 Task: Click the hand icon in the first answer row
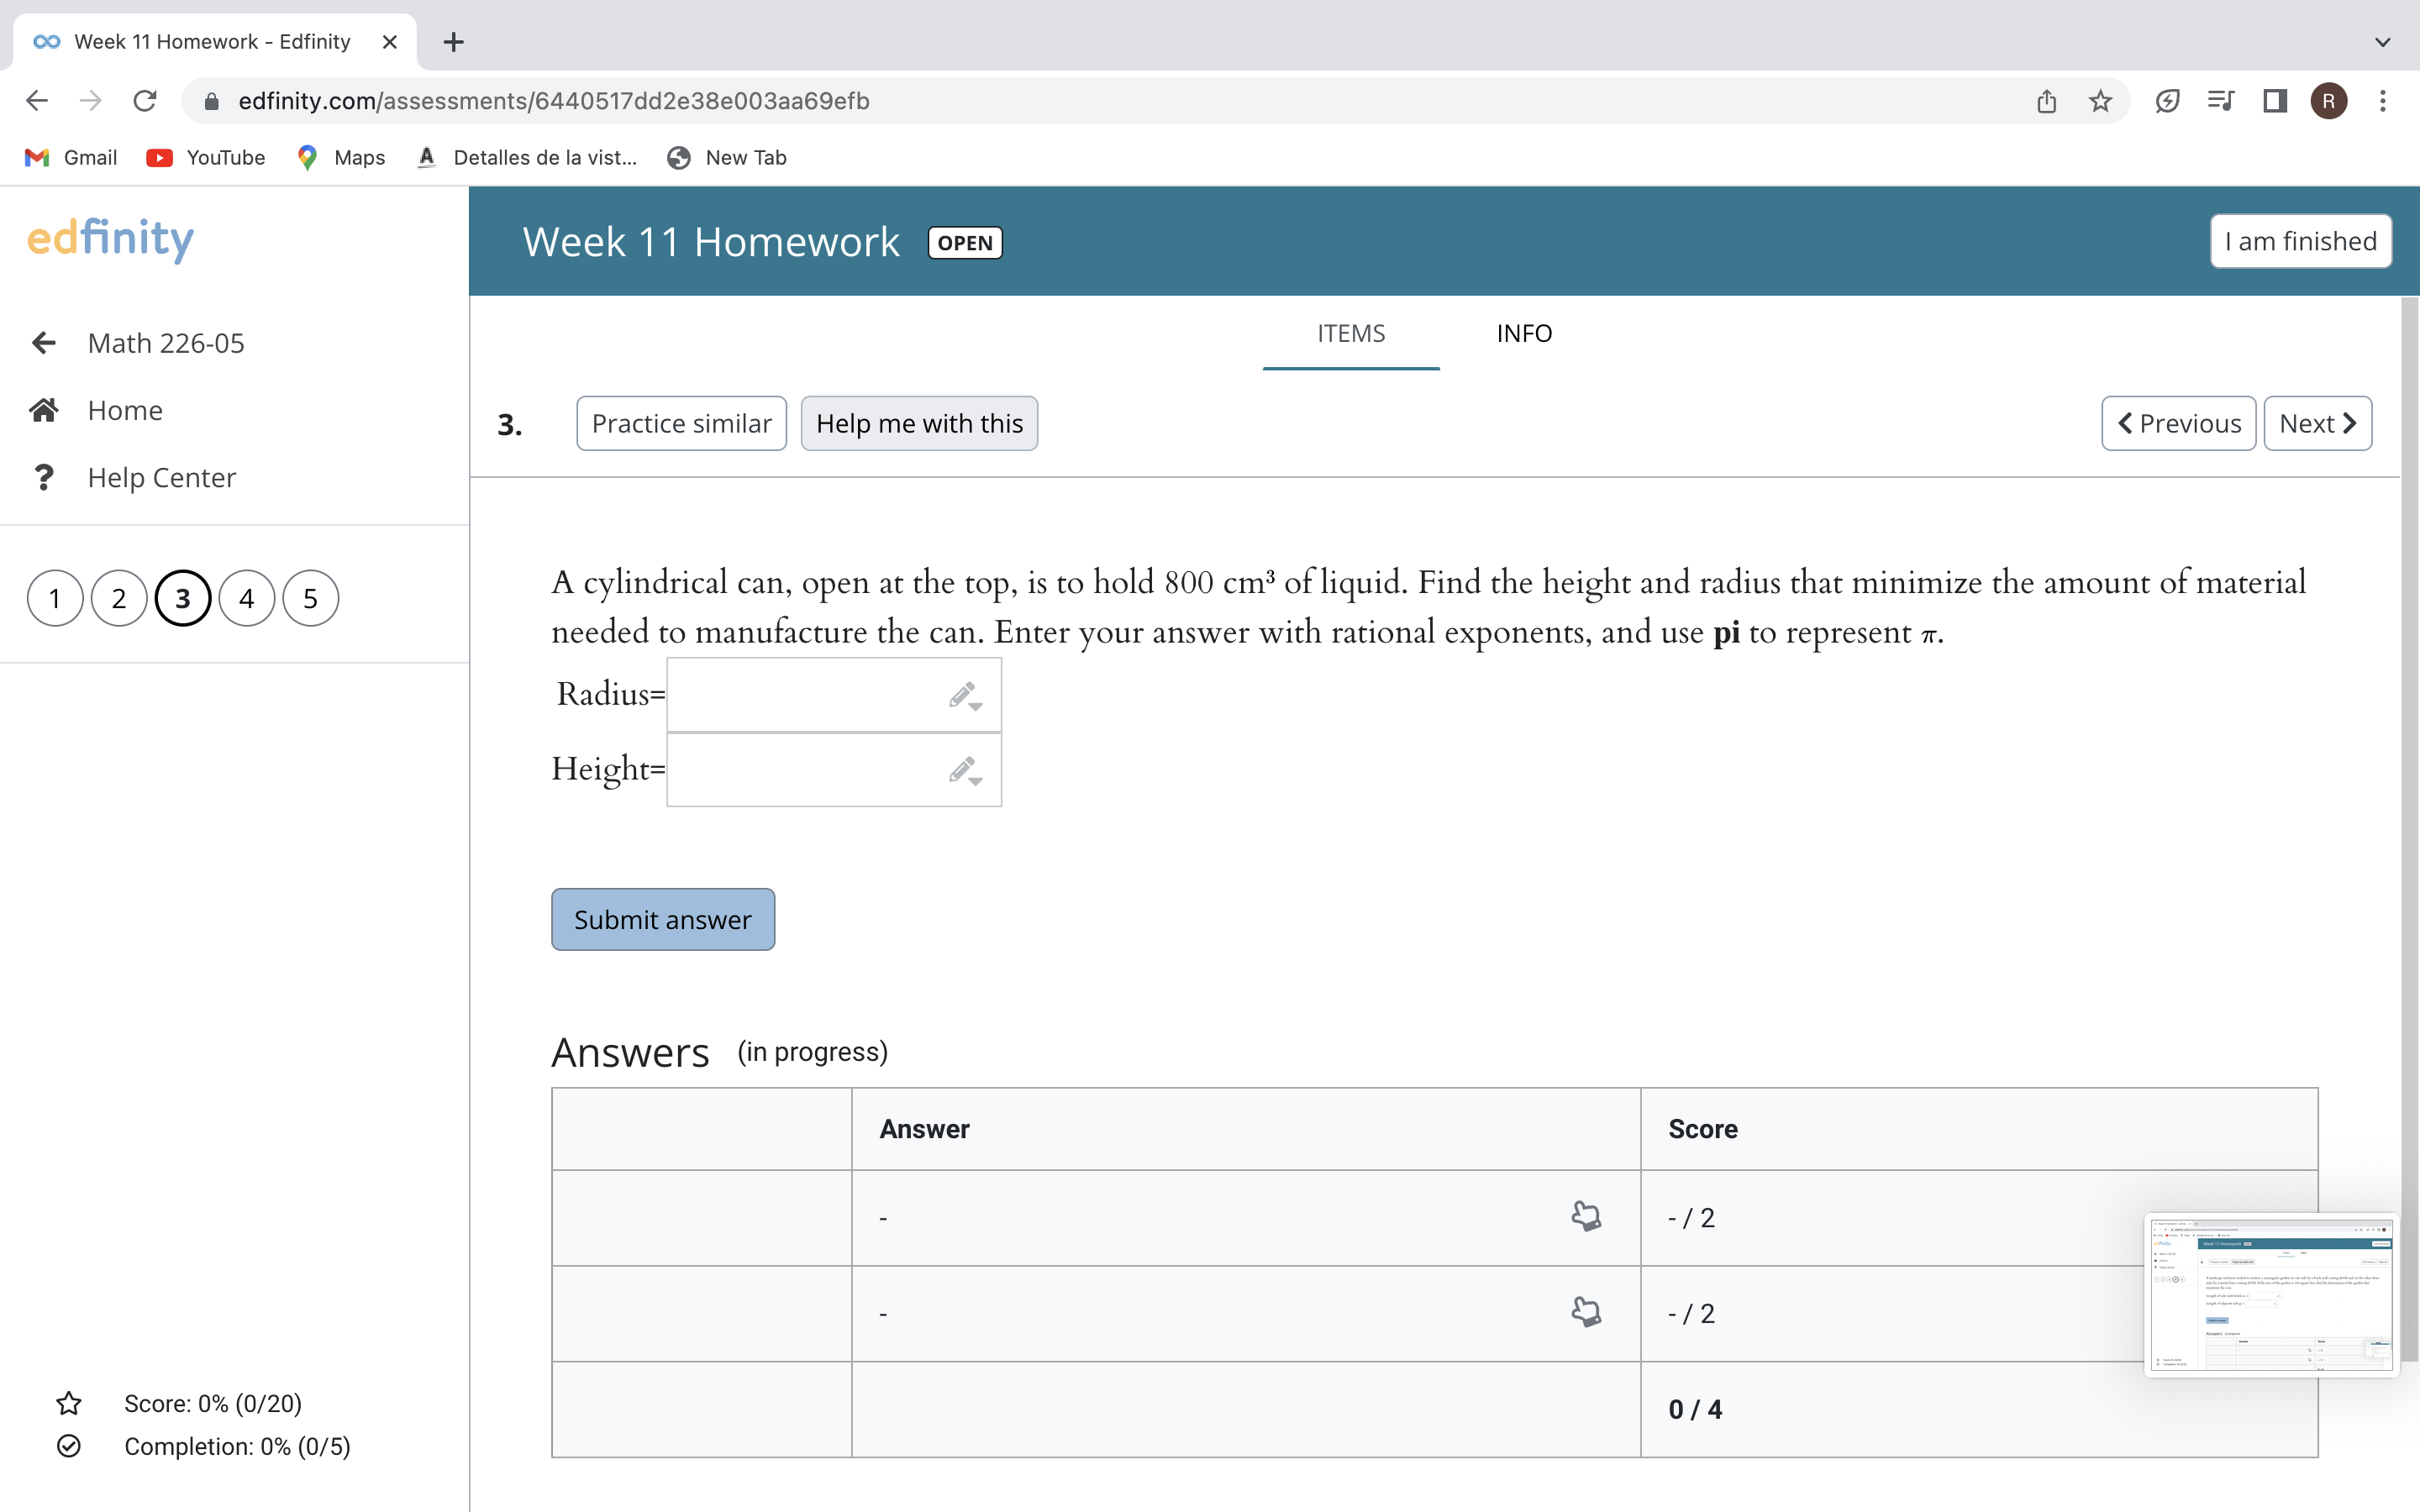point(1586,1216)
